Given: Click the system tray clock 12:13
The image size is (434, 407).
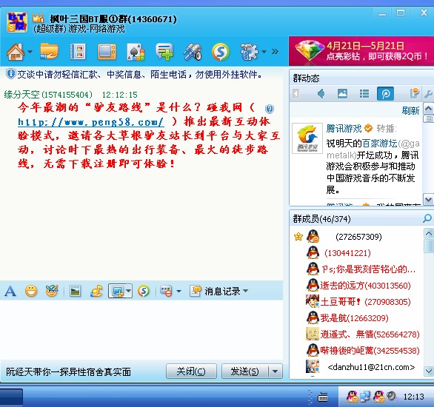Looking at the screenshot, I should (x=414, y=397).
